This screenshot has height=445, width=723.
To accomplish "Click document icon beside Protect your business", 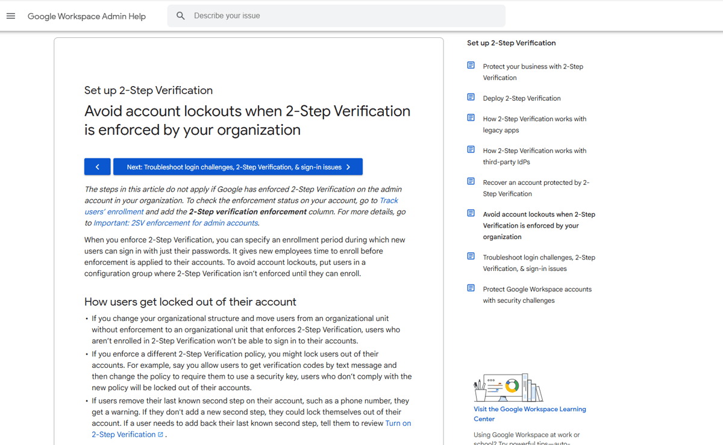I will (471, 65).
